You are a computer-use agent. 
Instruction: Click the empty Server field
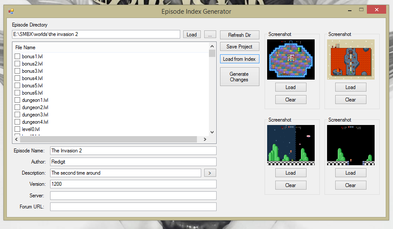click(x=133, y=196)
